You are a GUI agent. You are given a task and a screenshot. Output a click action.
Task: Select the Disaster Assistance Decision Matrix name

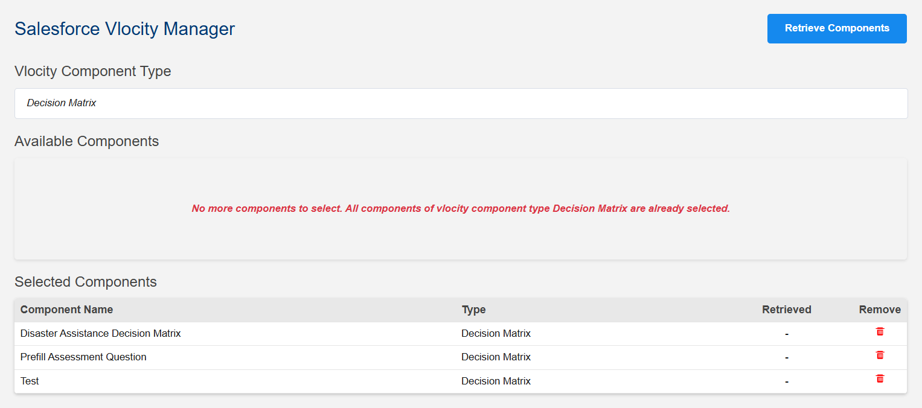click(101, 333)
